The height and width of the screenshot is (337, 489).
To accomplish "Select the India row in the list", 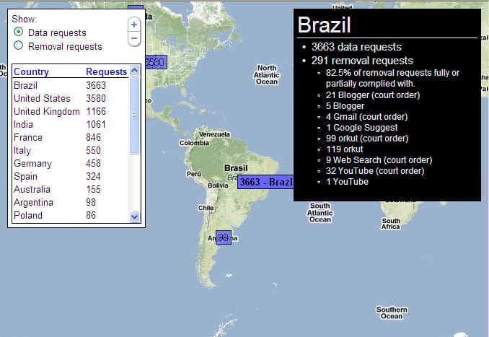I will 71,125.
